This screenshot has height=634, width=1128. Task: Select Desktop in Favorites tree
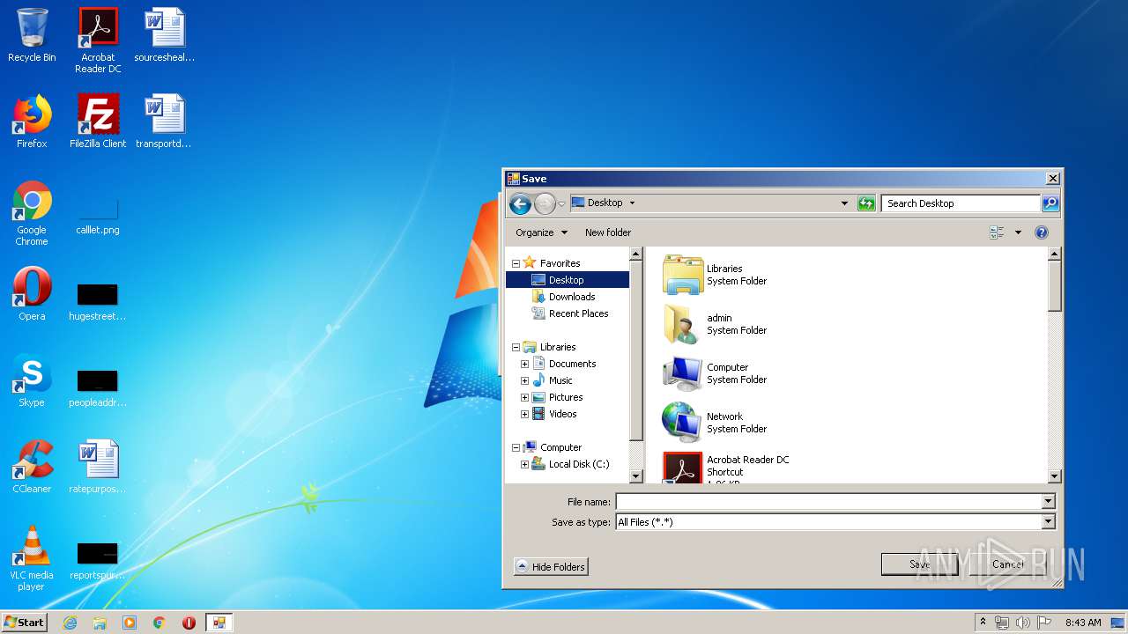pos(568,280)
